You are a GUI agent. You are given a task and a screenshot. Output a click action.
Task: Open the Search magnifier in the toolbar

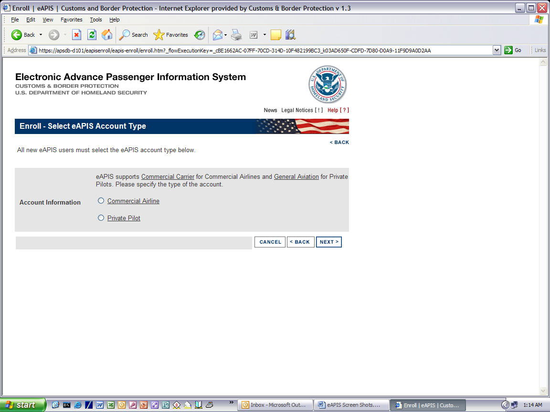[x=133, y=35]
